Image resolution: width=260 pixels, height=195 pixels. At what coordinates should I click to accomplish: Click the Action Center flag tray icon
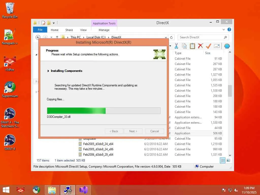point(224,190)
